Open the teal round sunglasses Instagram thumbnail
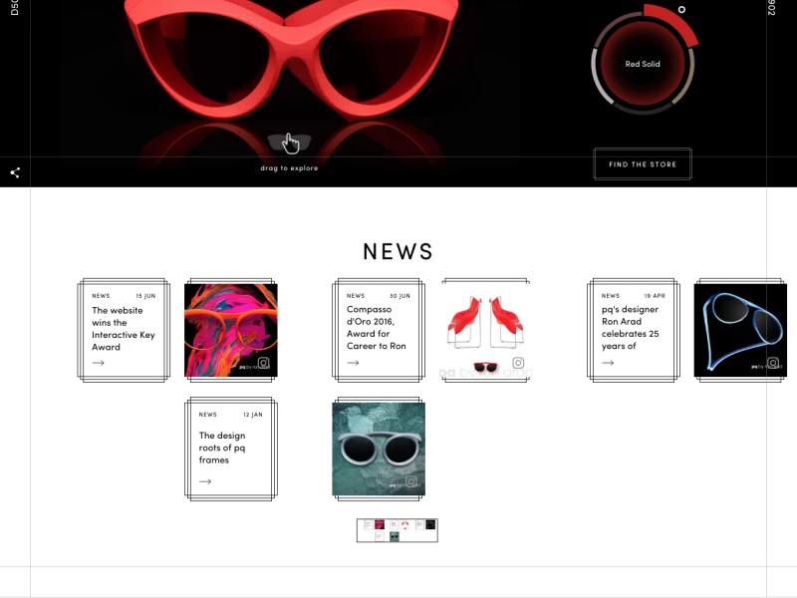This screenshot has width=797, height=598. click(379, 449)
